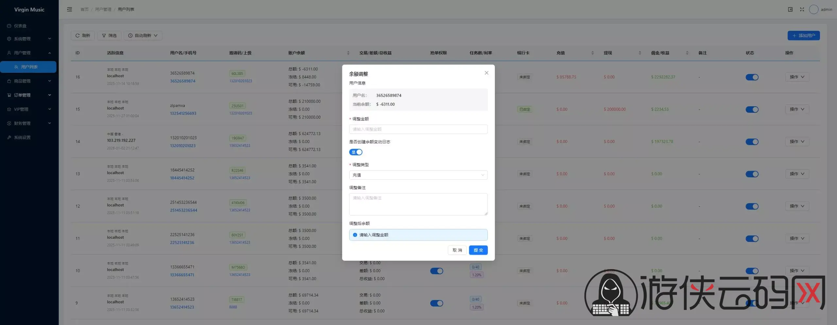837x325 pixels.
Task: Toggle 抢单权限 switch for user ID 10
Action: click(436, 271)
